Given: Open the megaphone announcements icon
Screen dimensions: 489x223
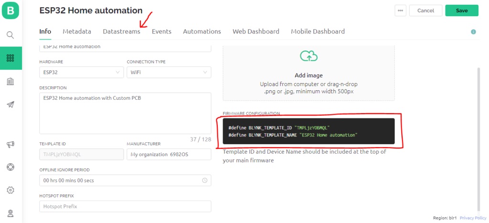Looking at the screenshot, I should [x=11, y=144].
